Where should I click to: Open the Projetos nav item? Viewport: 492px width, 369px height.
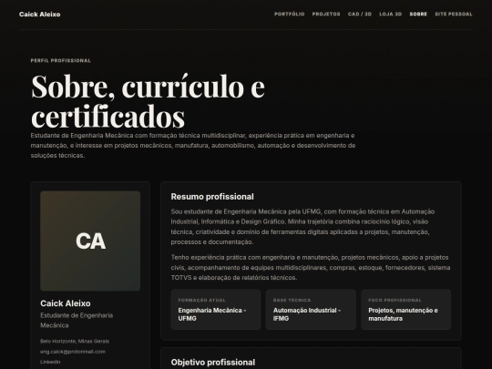pos(326,14)
